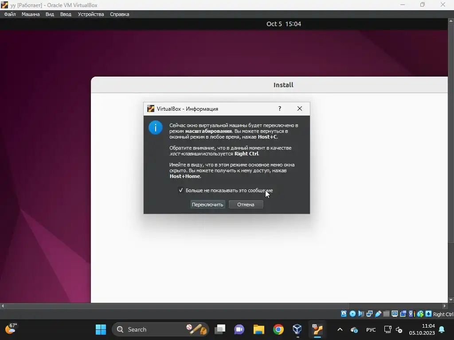Minimize the VirtualBox VM window
The width and height of the screenshot is (454, 340).
pos(403,4)
